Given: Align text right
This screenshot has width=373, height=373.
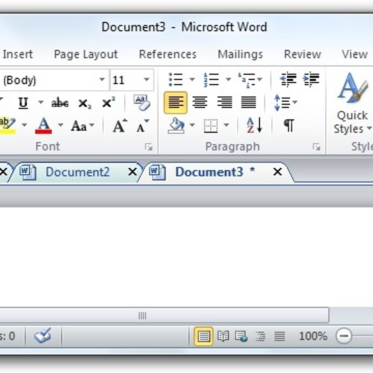Looking at the screenshot, I should tap(224, 103).
